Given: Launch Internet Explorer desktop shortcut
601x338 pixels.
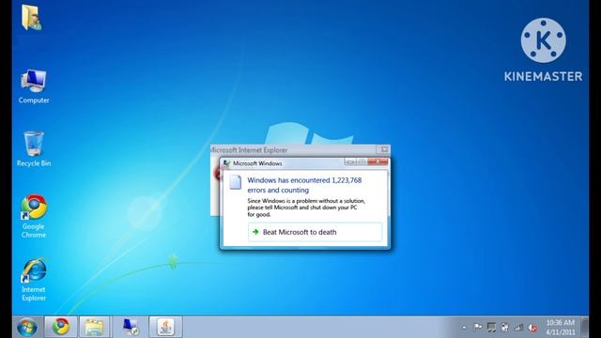Looking at the screenshot, I should [x=34, y=280].
